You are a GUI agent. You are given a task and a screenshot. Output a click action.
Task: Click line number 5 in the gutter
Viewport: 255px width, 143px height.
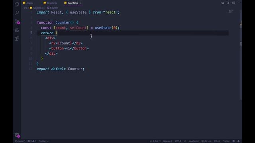pyautogui.click(x=31, y=33)
